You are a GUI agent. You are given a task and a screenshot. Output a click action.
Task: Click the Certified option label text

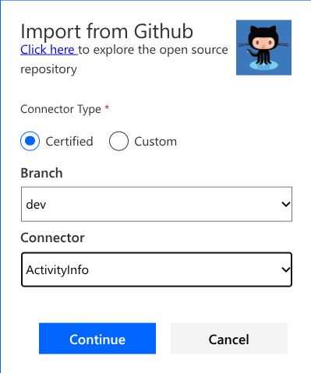coord(69,142)
